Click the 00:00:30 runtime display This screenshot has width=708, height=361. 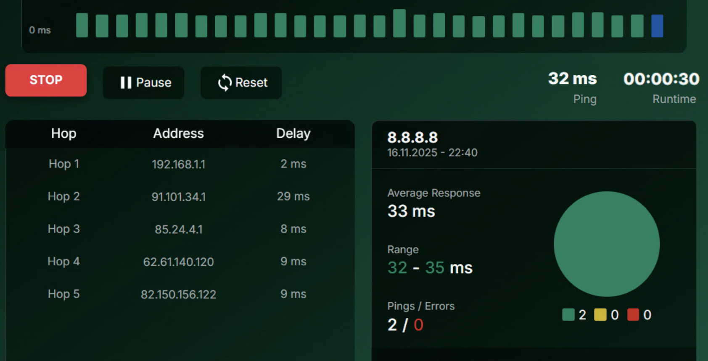pos(661,79)
